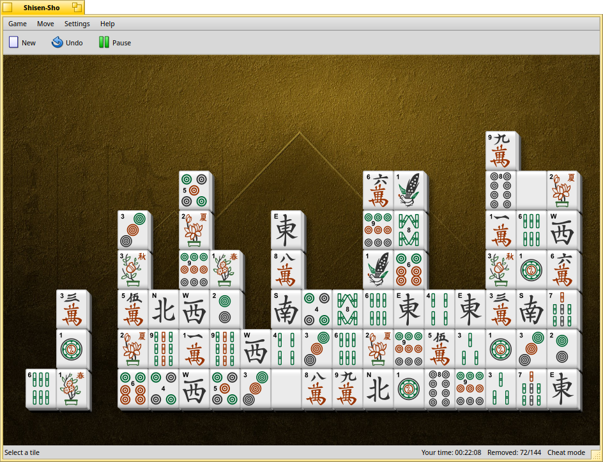This screenshot has height=462, width=603.
Task: Click the blank tile between 8 circles and summer flower
Action: tap(531, 190)
